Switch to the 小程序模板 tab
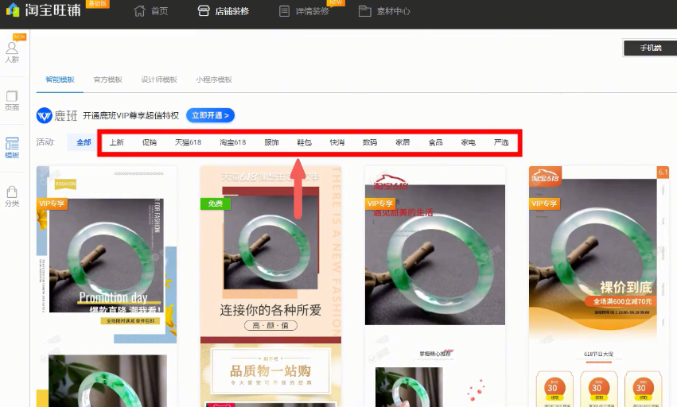The image size is (677, 407). coord(214,79)
